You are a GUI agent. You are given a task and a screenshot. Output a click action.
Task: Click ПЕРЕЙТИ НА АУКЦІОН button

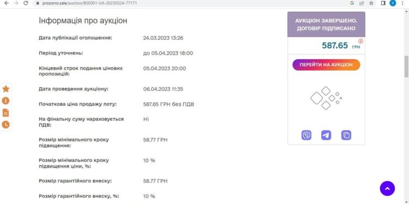[326, 65]
